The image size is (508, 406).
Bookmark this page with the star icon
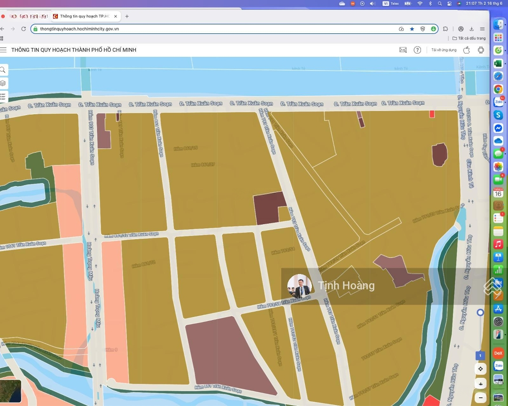412,29
